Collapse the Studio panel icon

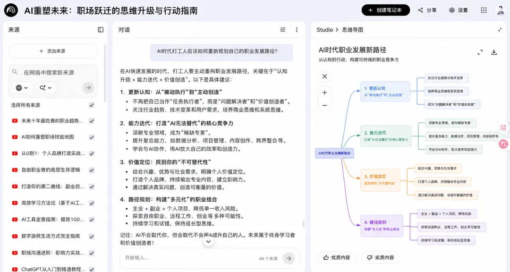click(x=500, y=30)
